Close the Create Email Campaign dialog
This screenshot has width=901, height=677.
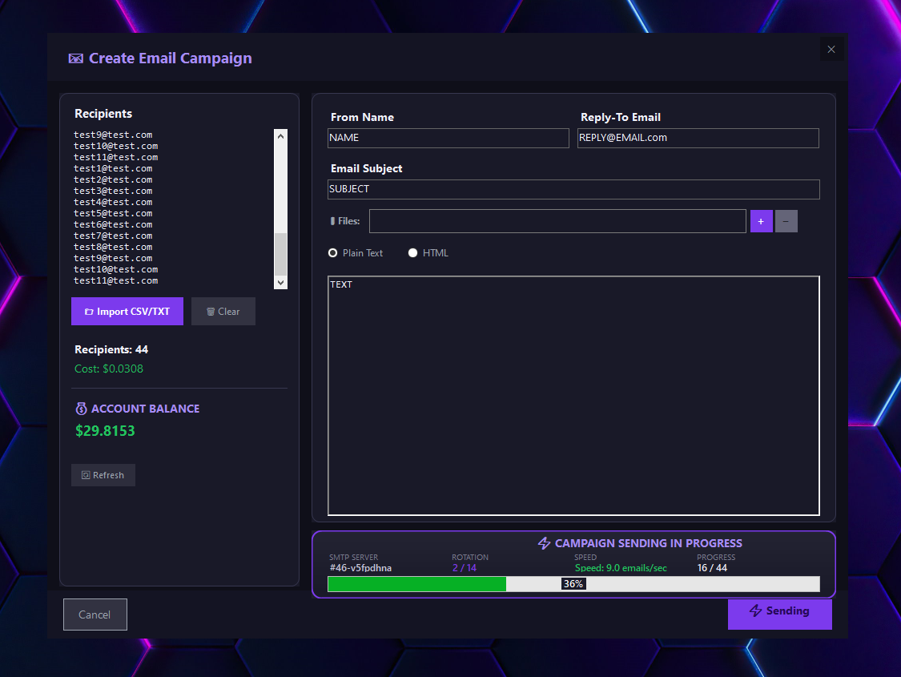click(831, 50)
